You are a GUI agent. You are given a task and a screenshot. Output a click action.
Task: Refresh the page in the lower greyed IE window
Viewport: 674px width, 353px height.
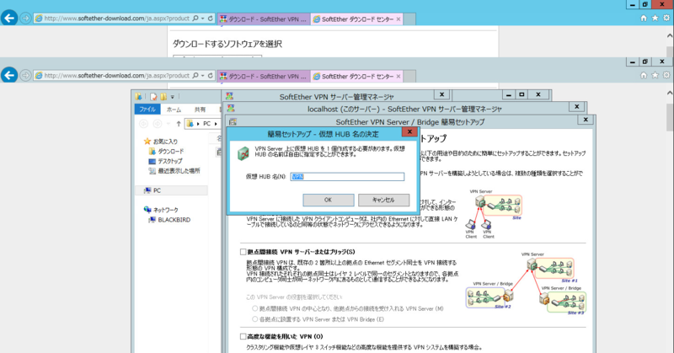[x=210, y=75]
